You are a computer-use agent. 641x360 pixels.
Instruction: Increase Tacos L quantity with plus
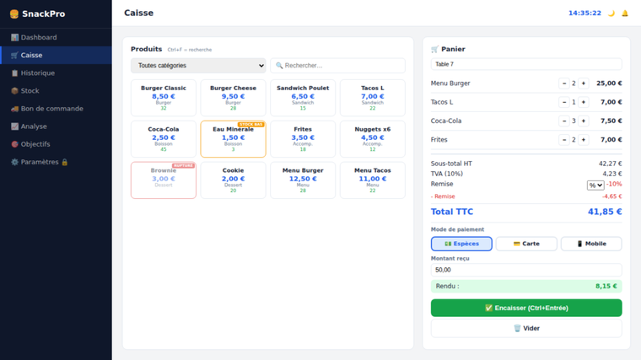pos(584,102)
